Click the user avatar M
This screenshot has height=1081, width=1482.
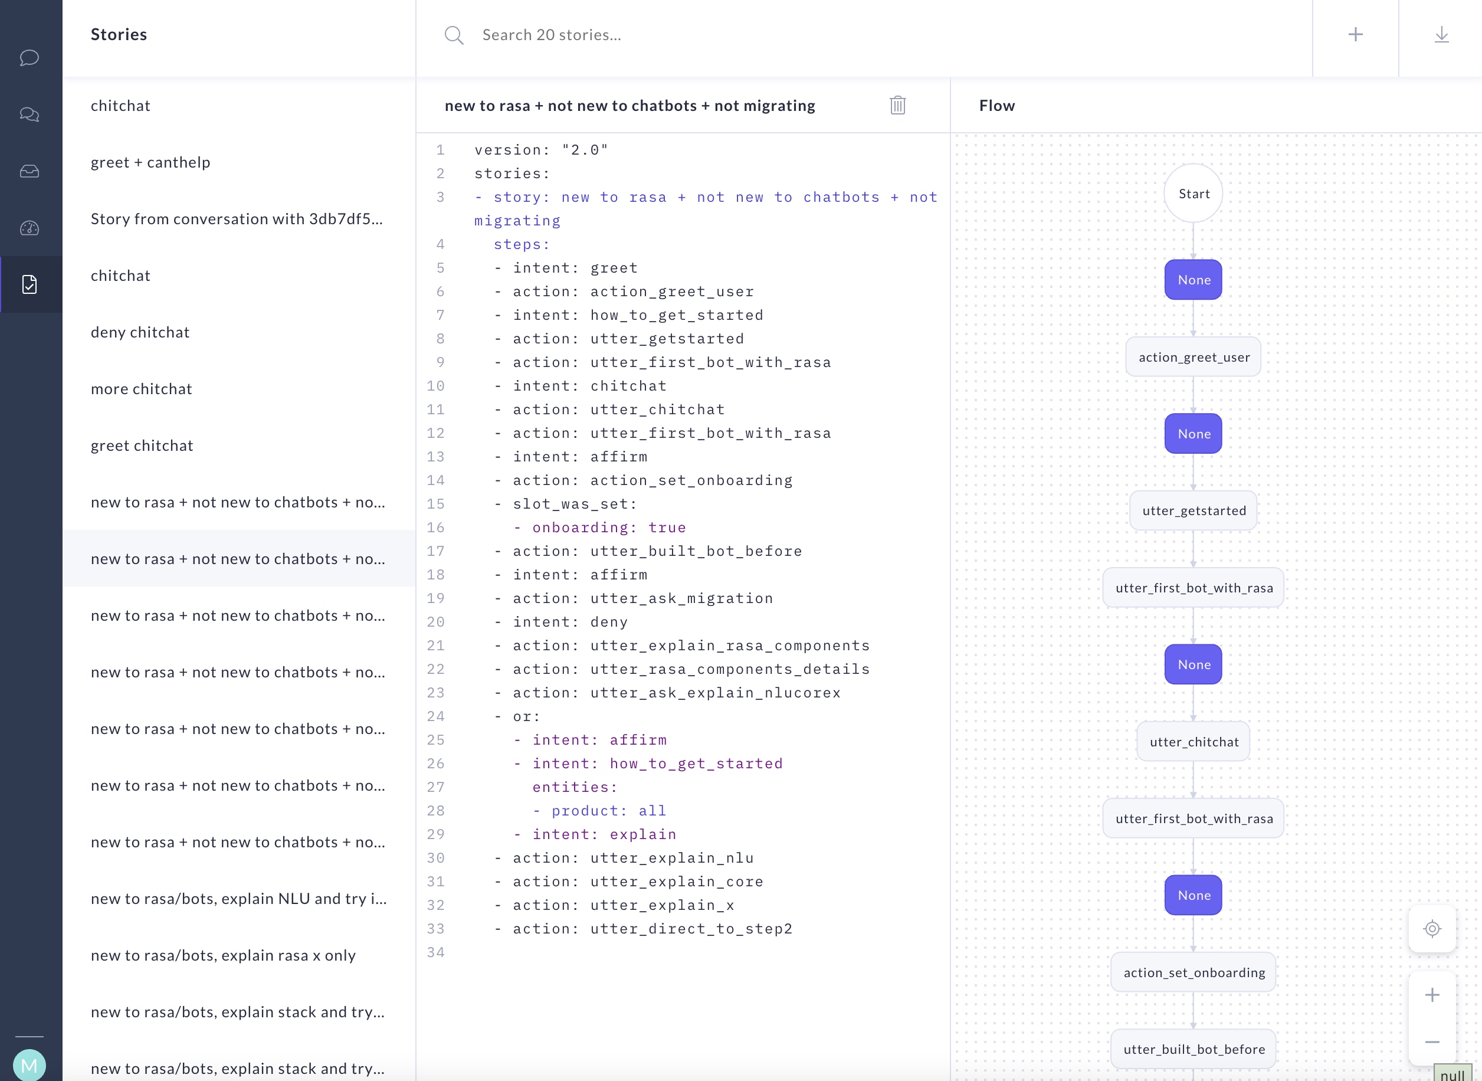[29, 1065]
